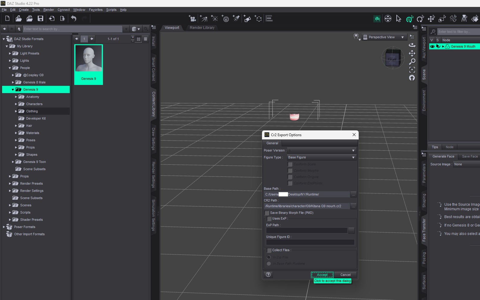Toggle visibility eye for Genesis 9 Mouth
This screenshot has width=480, height=300.
pos(432,46)
